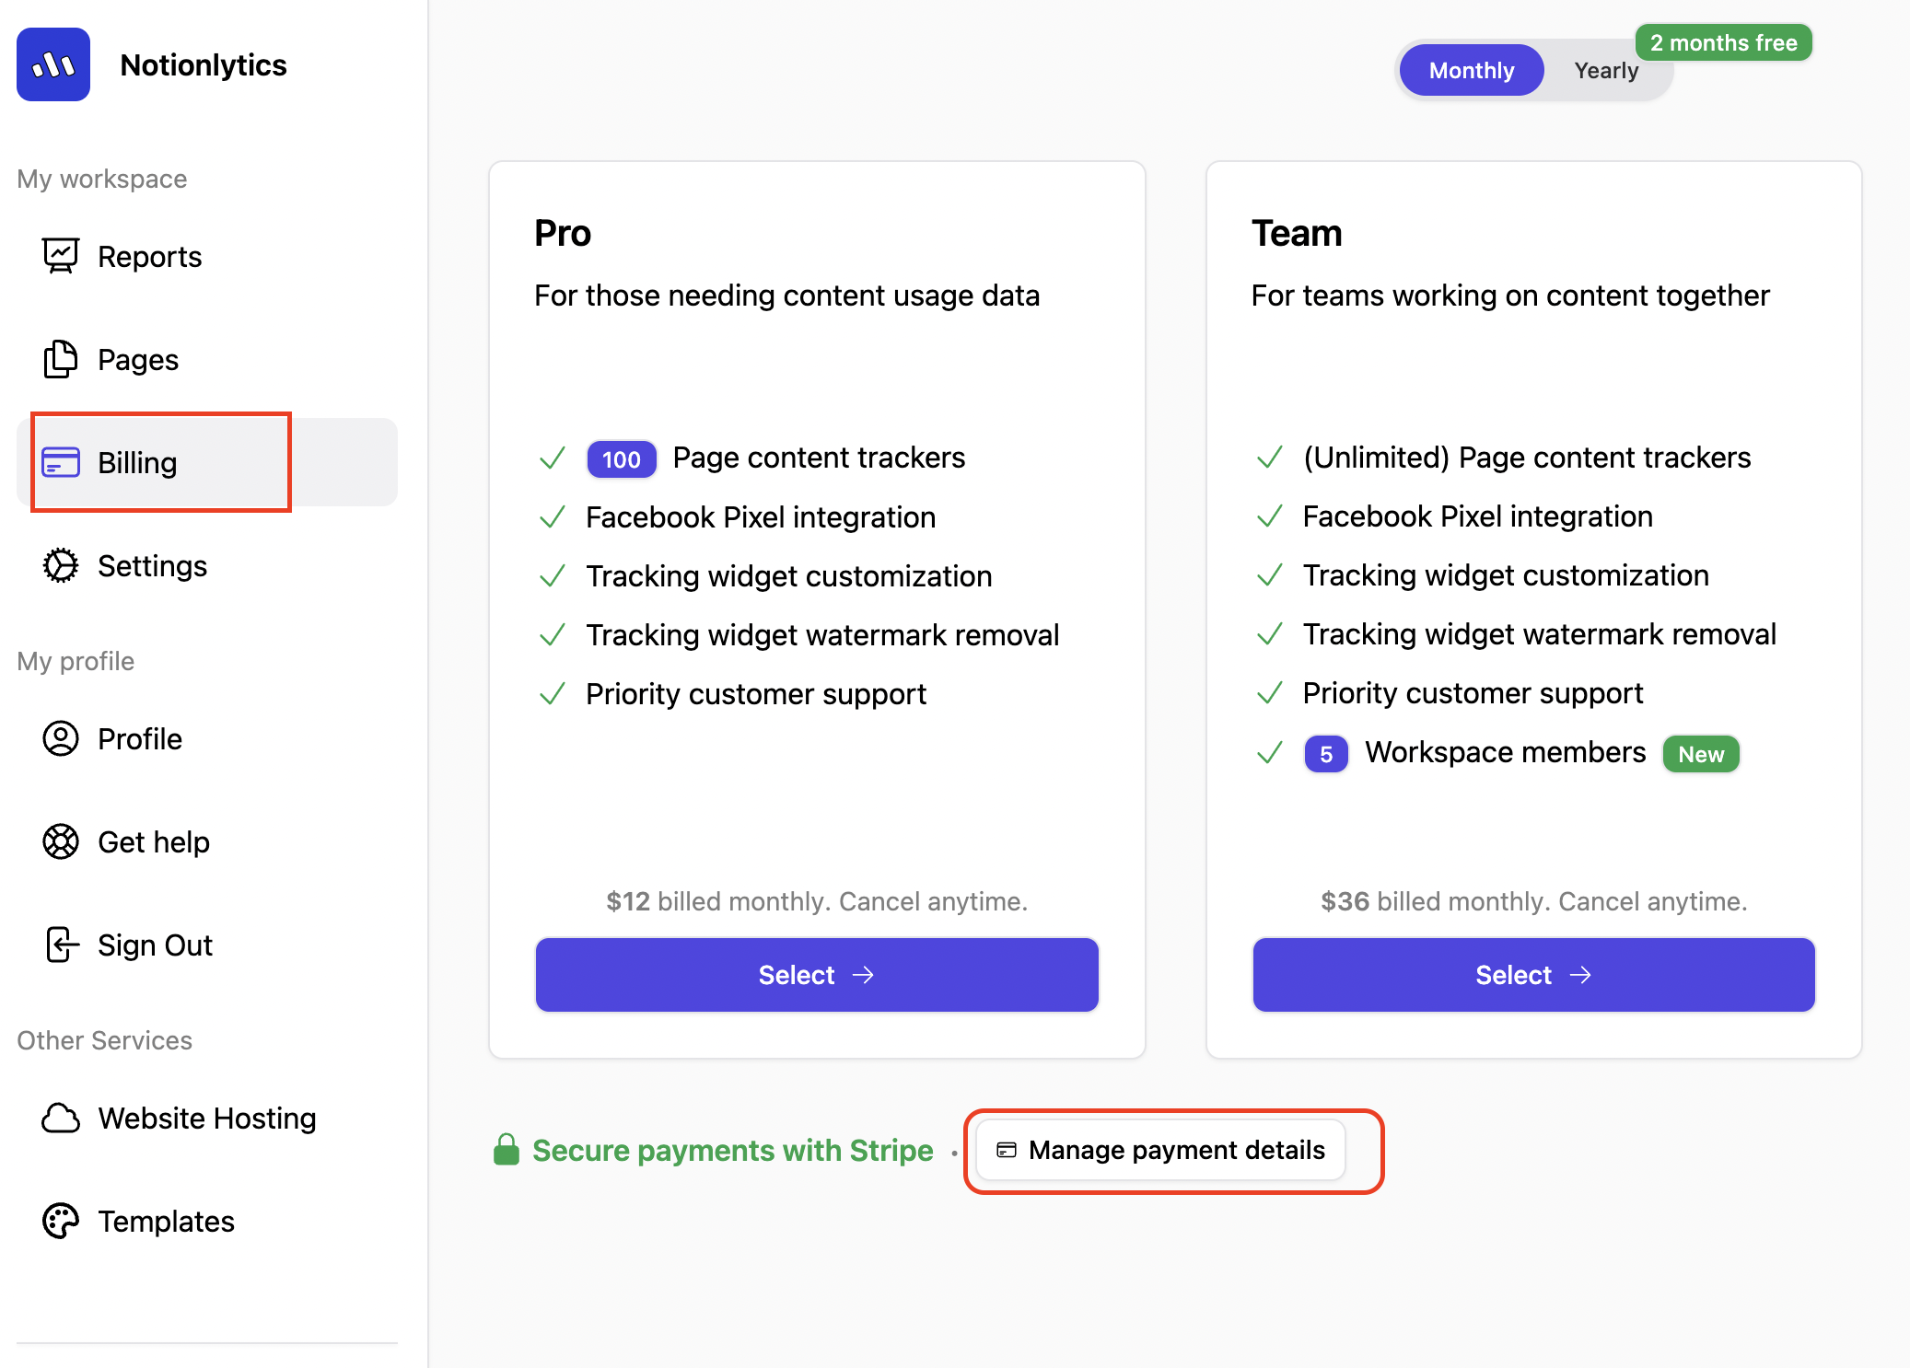Click the Pages document icon
This screenshot has height=1368, width=1910.
click(61, 359)
